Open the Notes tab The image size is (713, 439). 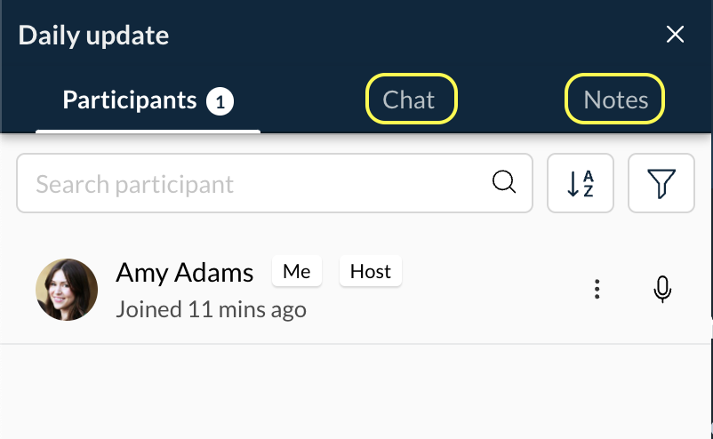tap(615, 100)
